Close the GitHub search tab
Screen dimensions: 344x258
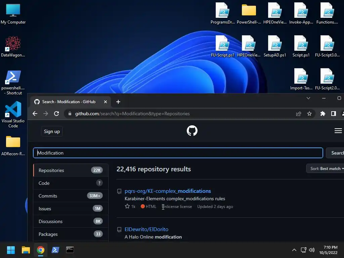[105, 102]
